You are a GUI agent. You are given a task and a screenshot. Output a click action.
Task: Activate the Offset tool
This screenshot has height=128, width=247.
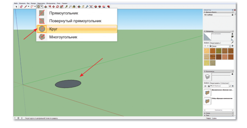[x=50, y=7]
